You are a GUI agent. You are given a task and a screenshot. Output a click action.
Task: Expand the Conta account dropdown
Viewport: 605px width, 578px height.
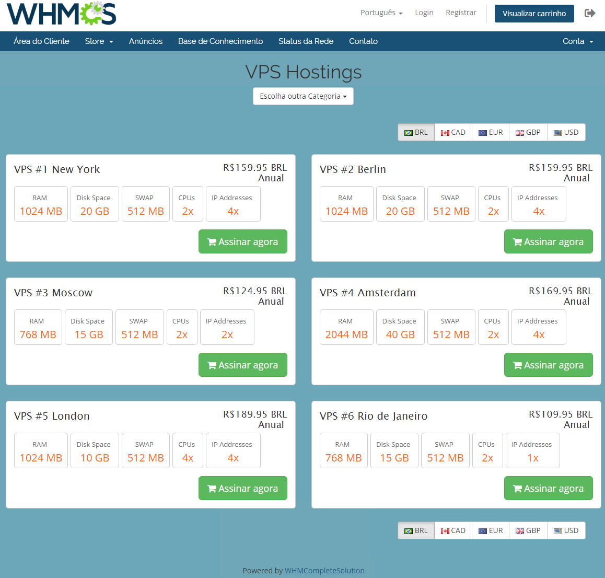pyautogui.click(x=578, y=41)
